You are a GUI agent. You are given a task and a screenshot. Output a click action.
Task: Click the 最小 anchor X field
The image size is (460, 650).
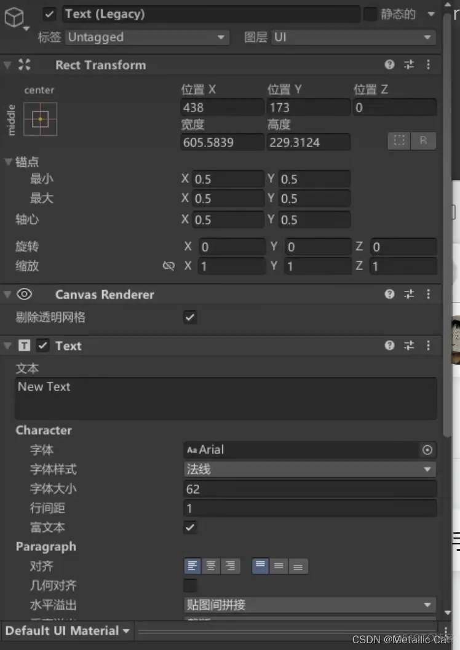(228, 180)
